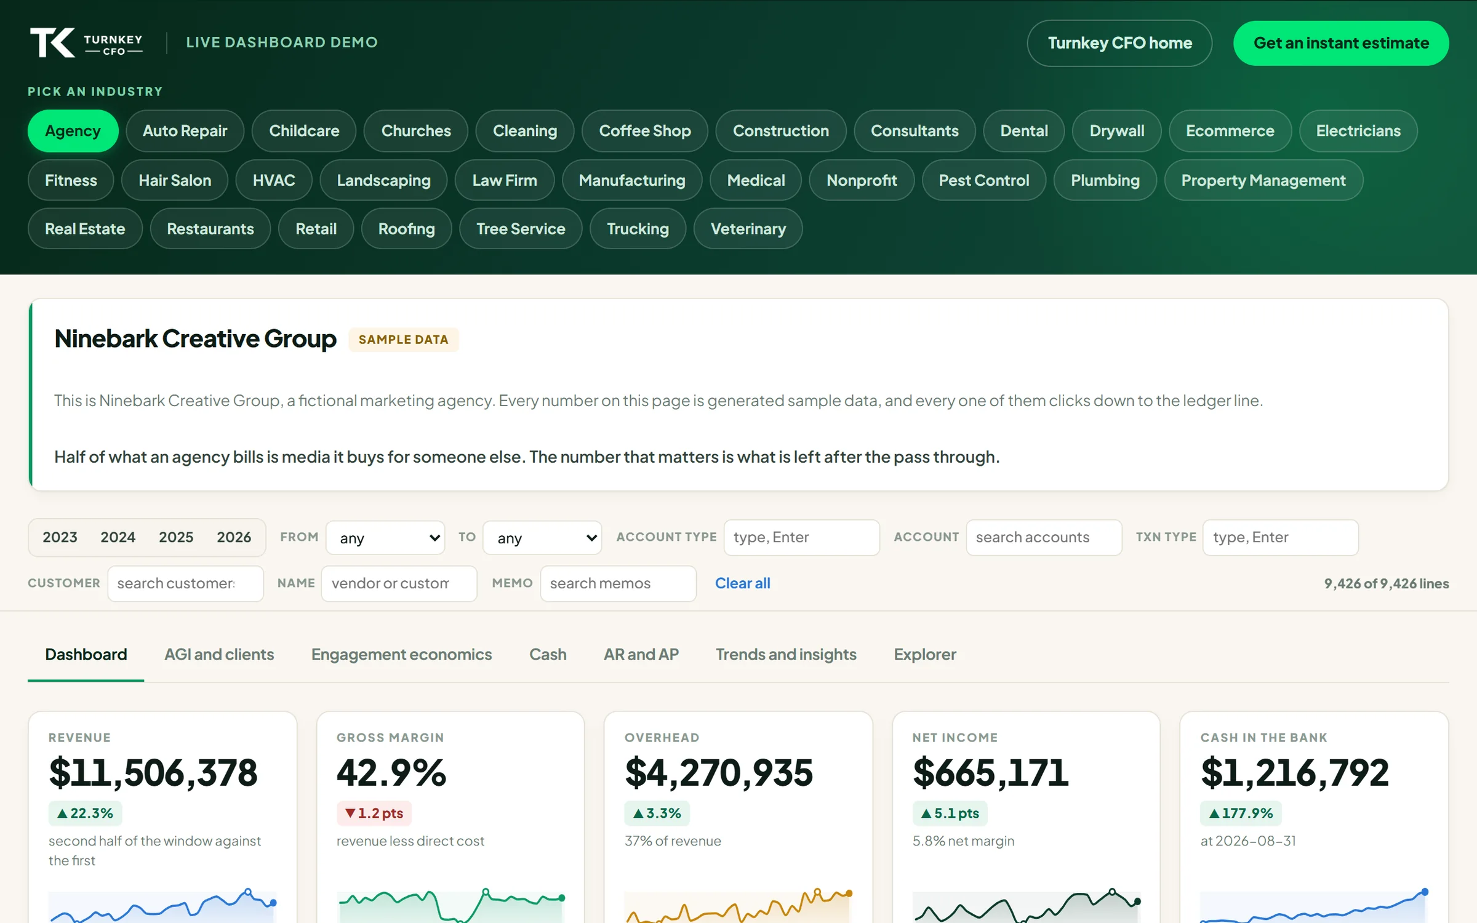Focus the TXN Type field

click(x=1281, y=538)
